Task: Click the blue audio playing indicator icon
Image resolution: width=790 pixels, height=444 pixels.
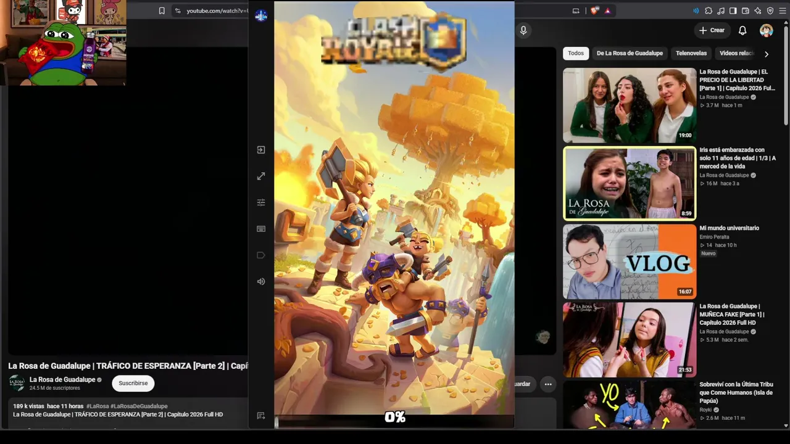Action: 696,10
